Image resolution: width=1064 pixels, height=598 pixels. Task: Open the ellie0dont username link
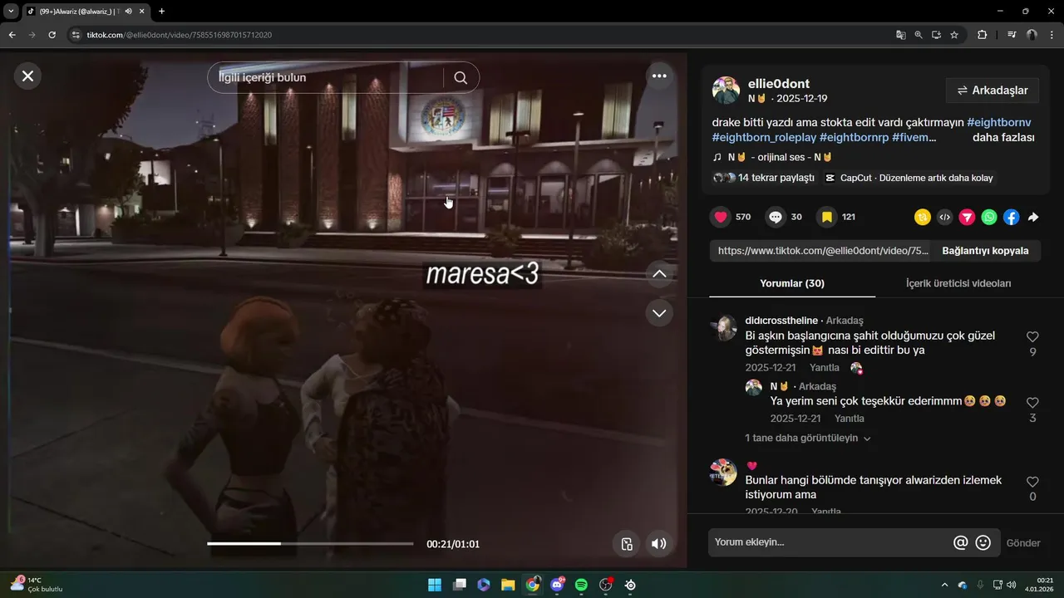[x=779, y=84]
